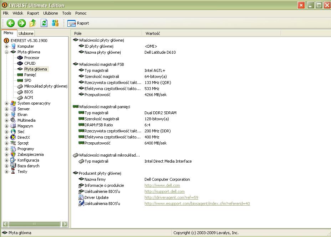Image resolution: width=331 pixels, height=237 pixels.
Task: Go back with the green left arrow
Action: (x=11, y=23)
